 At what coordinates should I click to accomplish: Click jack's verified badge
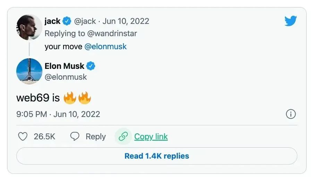coord(67,21)
